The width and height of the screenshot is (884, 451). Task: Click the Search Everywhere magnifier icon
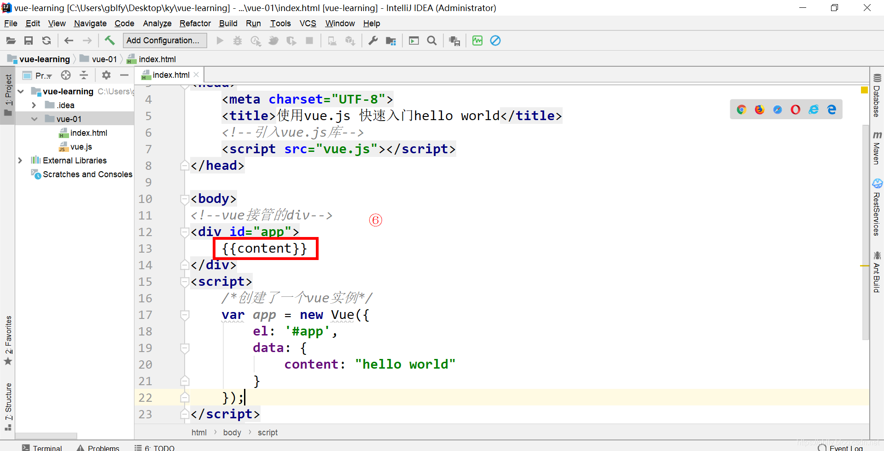coord(432,41)
